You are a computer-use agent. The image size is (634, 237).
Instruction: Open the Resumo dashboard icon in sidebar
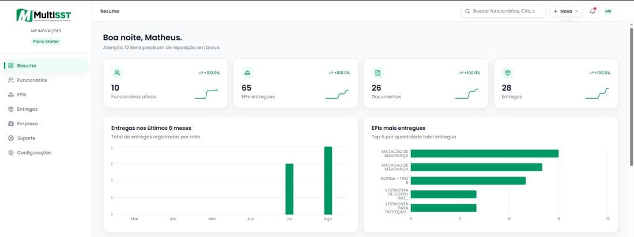[11, 66]
